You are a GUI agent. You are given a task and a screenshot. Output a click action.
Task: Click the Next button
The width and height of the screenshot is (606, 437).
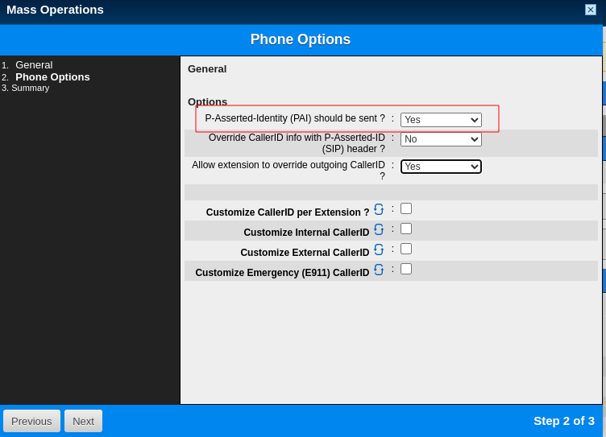[84, 421]
